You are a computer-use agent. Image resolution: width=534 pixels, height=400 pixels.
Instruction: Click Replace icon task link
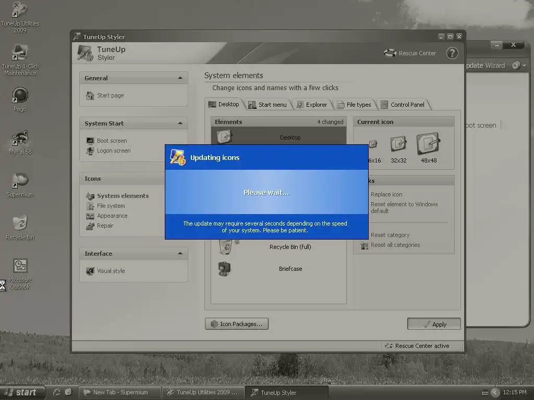[x=386, y=194]
